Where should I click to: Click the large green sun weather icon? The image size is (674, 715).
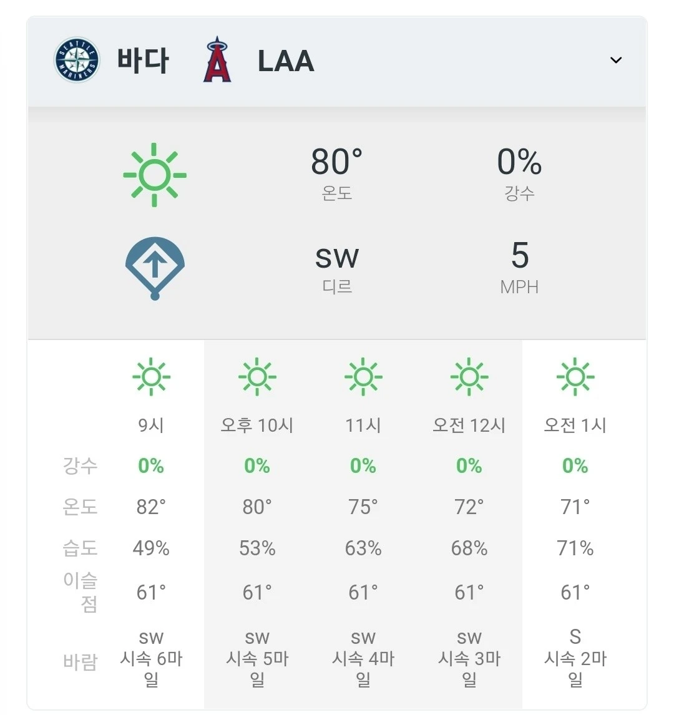coord(155,175)
